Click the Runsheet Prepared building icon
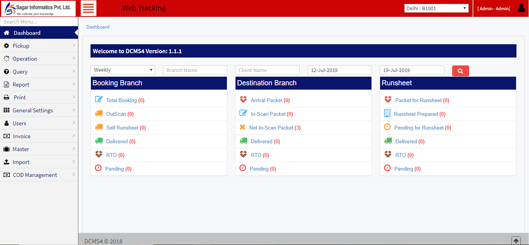This screenshot has width=529, height=245. pyautogui.click(x=388, y=113)
